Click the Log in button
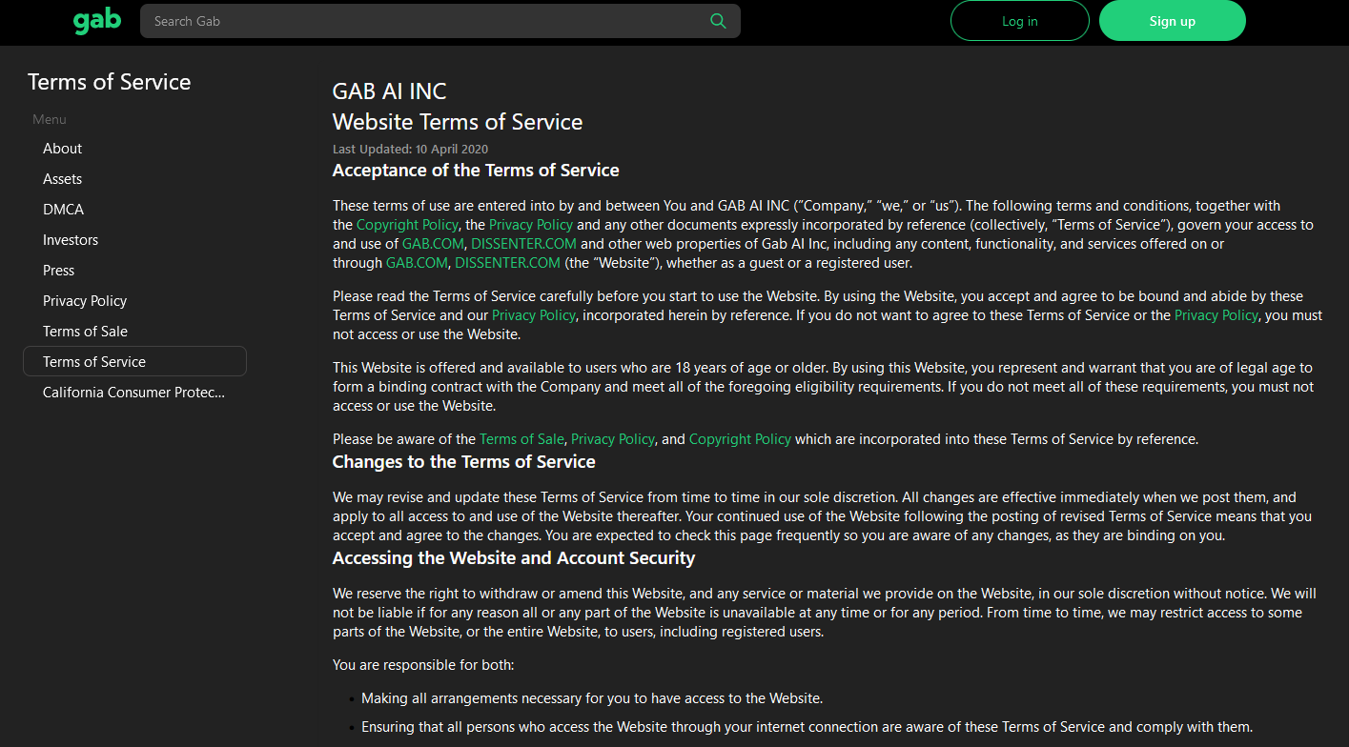Viewport: 1349px width, 747px height. 1019,21
